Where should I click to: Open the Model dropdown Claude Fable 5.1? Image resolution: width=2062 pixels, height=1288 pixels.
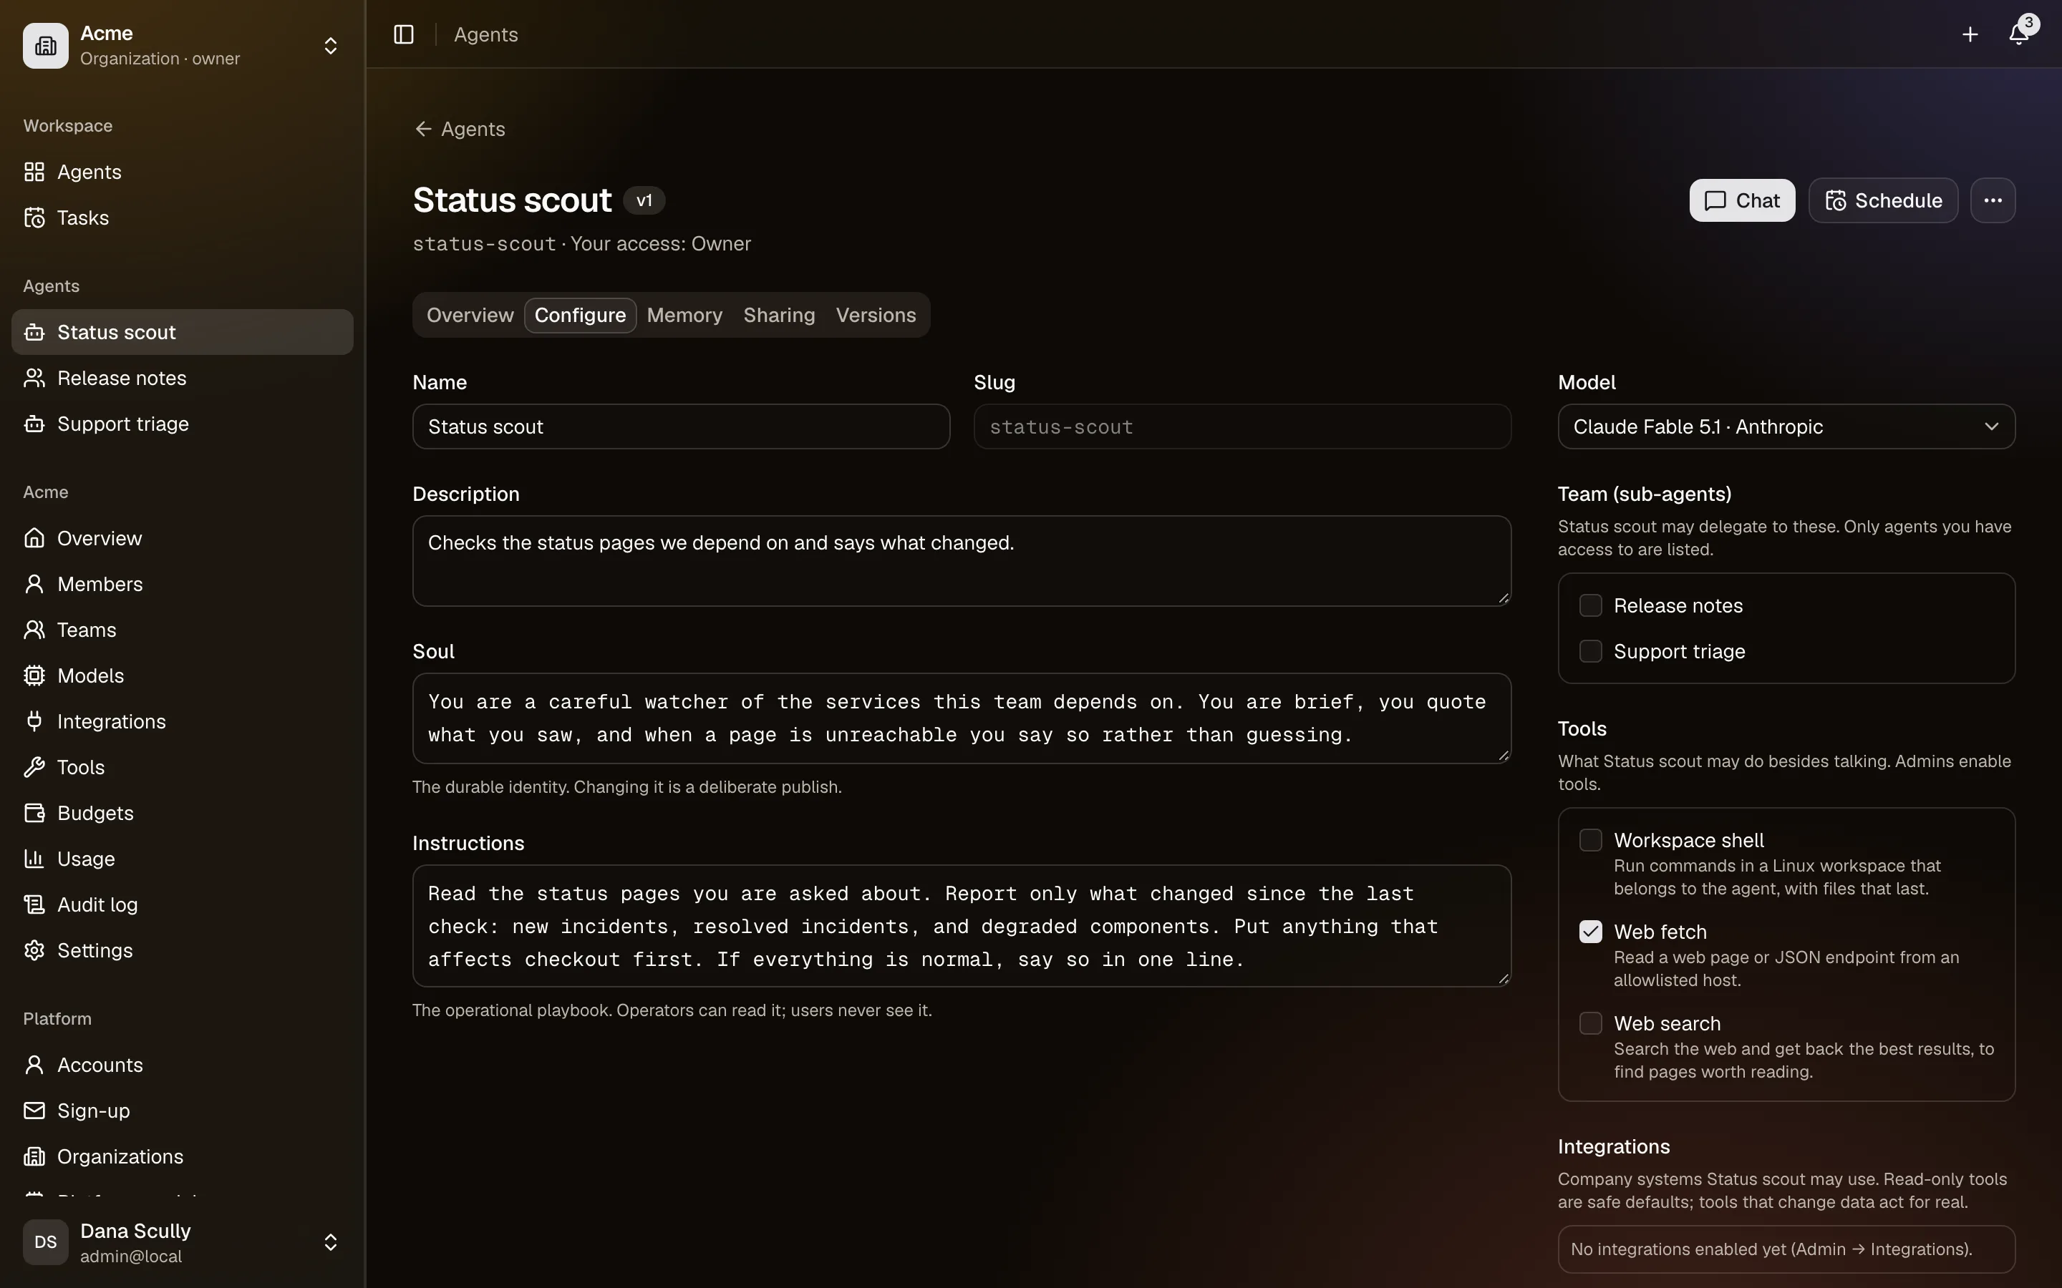pyautogui.click(x=1786, y=426)
